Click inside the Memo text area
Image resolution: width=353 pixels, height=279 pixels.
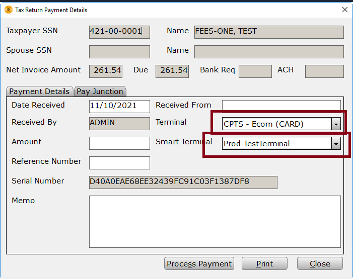tap(215, 222)
